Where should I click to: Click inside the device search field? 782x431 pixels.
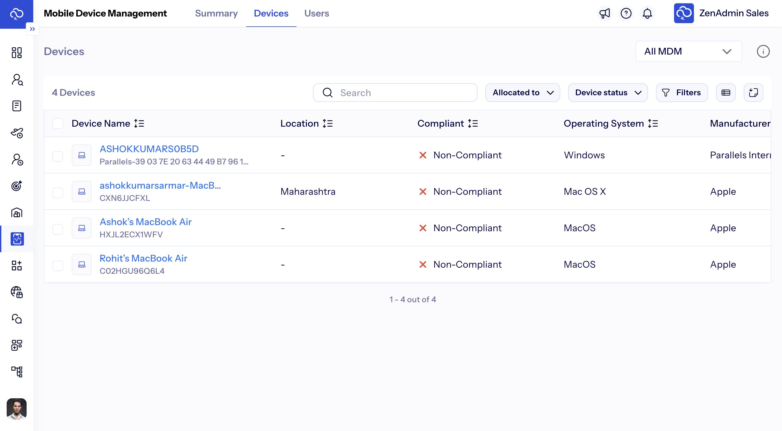395,92
